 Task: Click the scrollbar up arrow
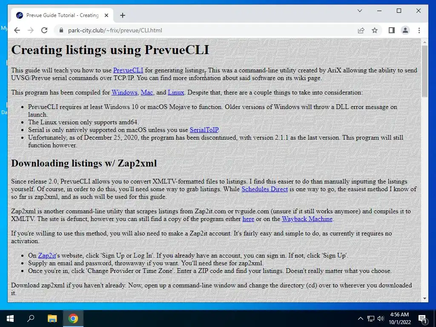[x=425, y=43]
